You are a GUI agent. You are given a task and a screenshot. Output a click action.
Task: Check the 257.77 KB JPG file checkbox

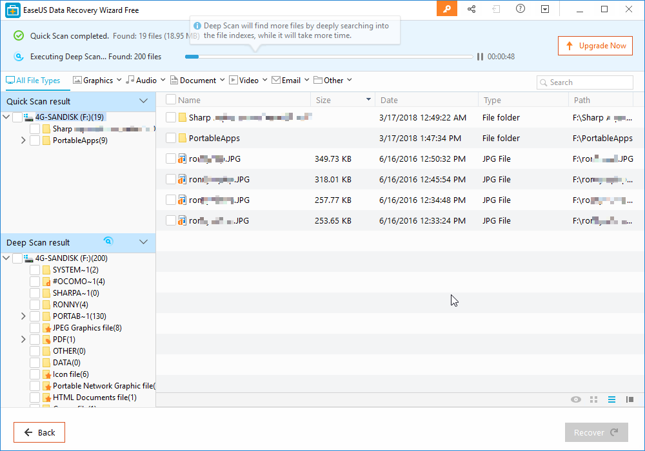(171, 200)
